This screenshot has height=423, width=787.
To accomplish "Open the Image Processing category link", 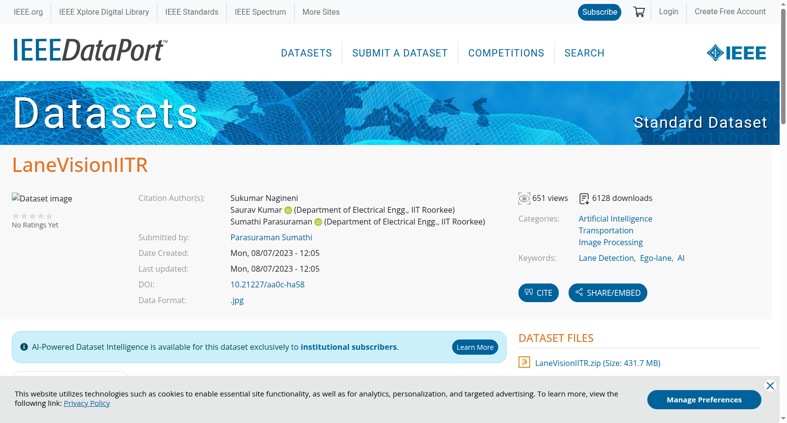I will [x=610, y=243].
